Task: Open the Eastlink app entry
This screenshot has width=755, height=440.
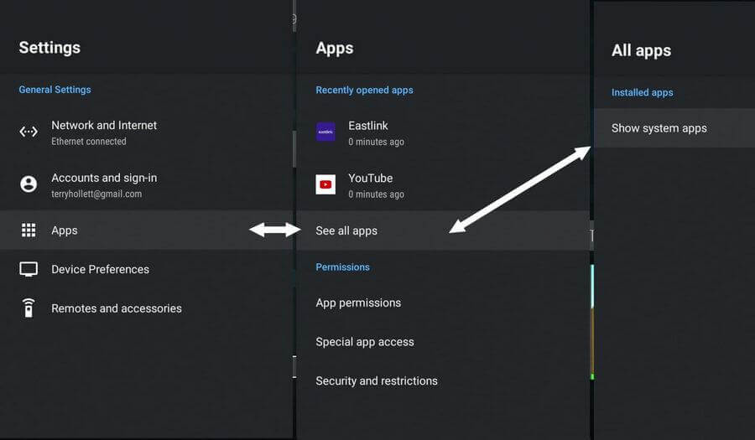Action: (368, 127)
